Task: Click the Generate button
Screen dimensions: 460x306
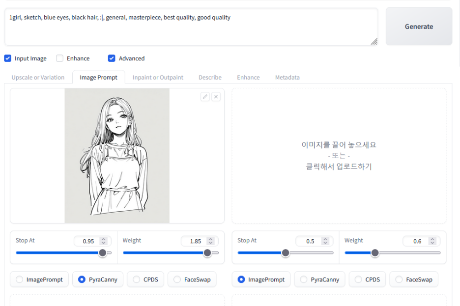Action: coord(419,27)
